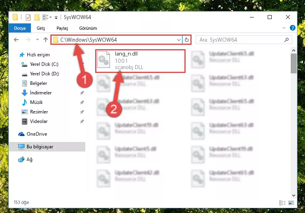305x213 pixels.
Task: Click the pin icon next to Müzik
Action: pos(82,102)
